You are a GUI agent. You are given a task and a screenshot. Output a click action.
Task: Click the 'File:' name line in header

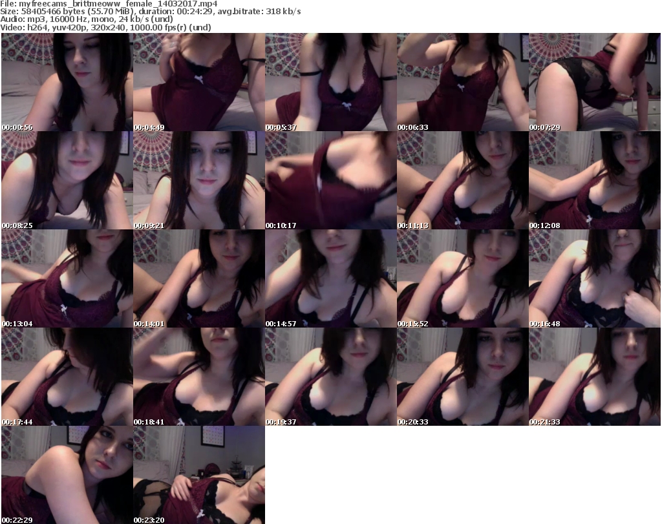click(x=109, y=4)
